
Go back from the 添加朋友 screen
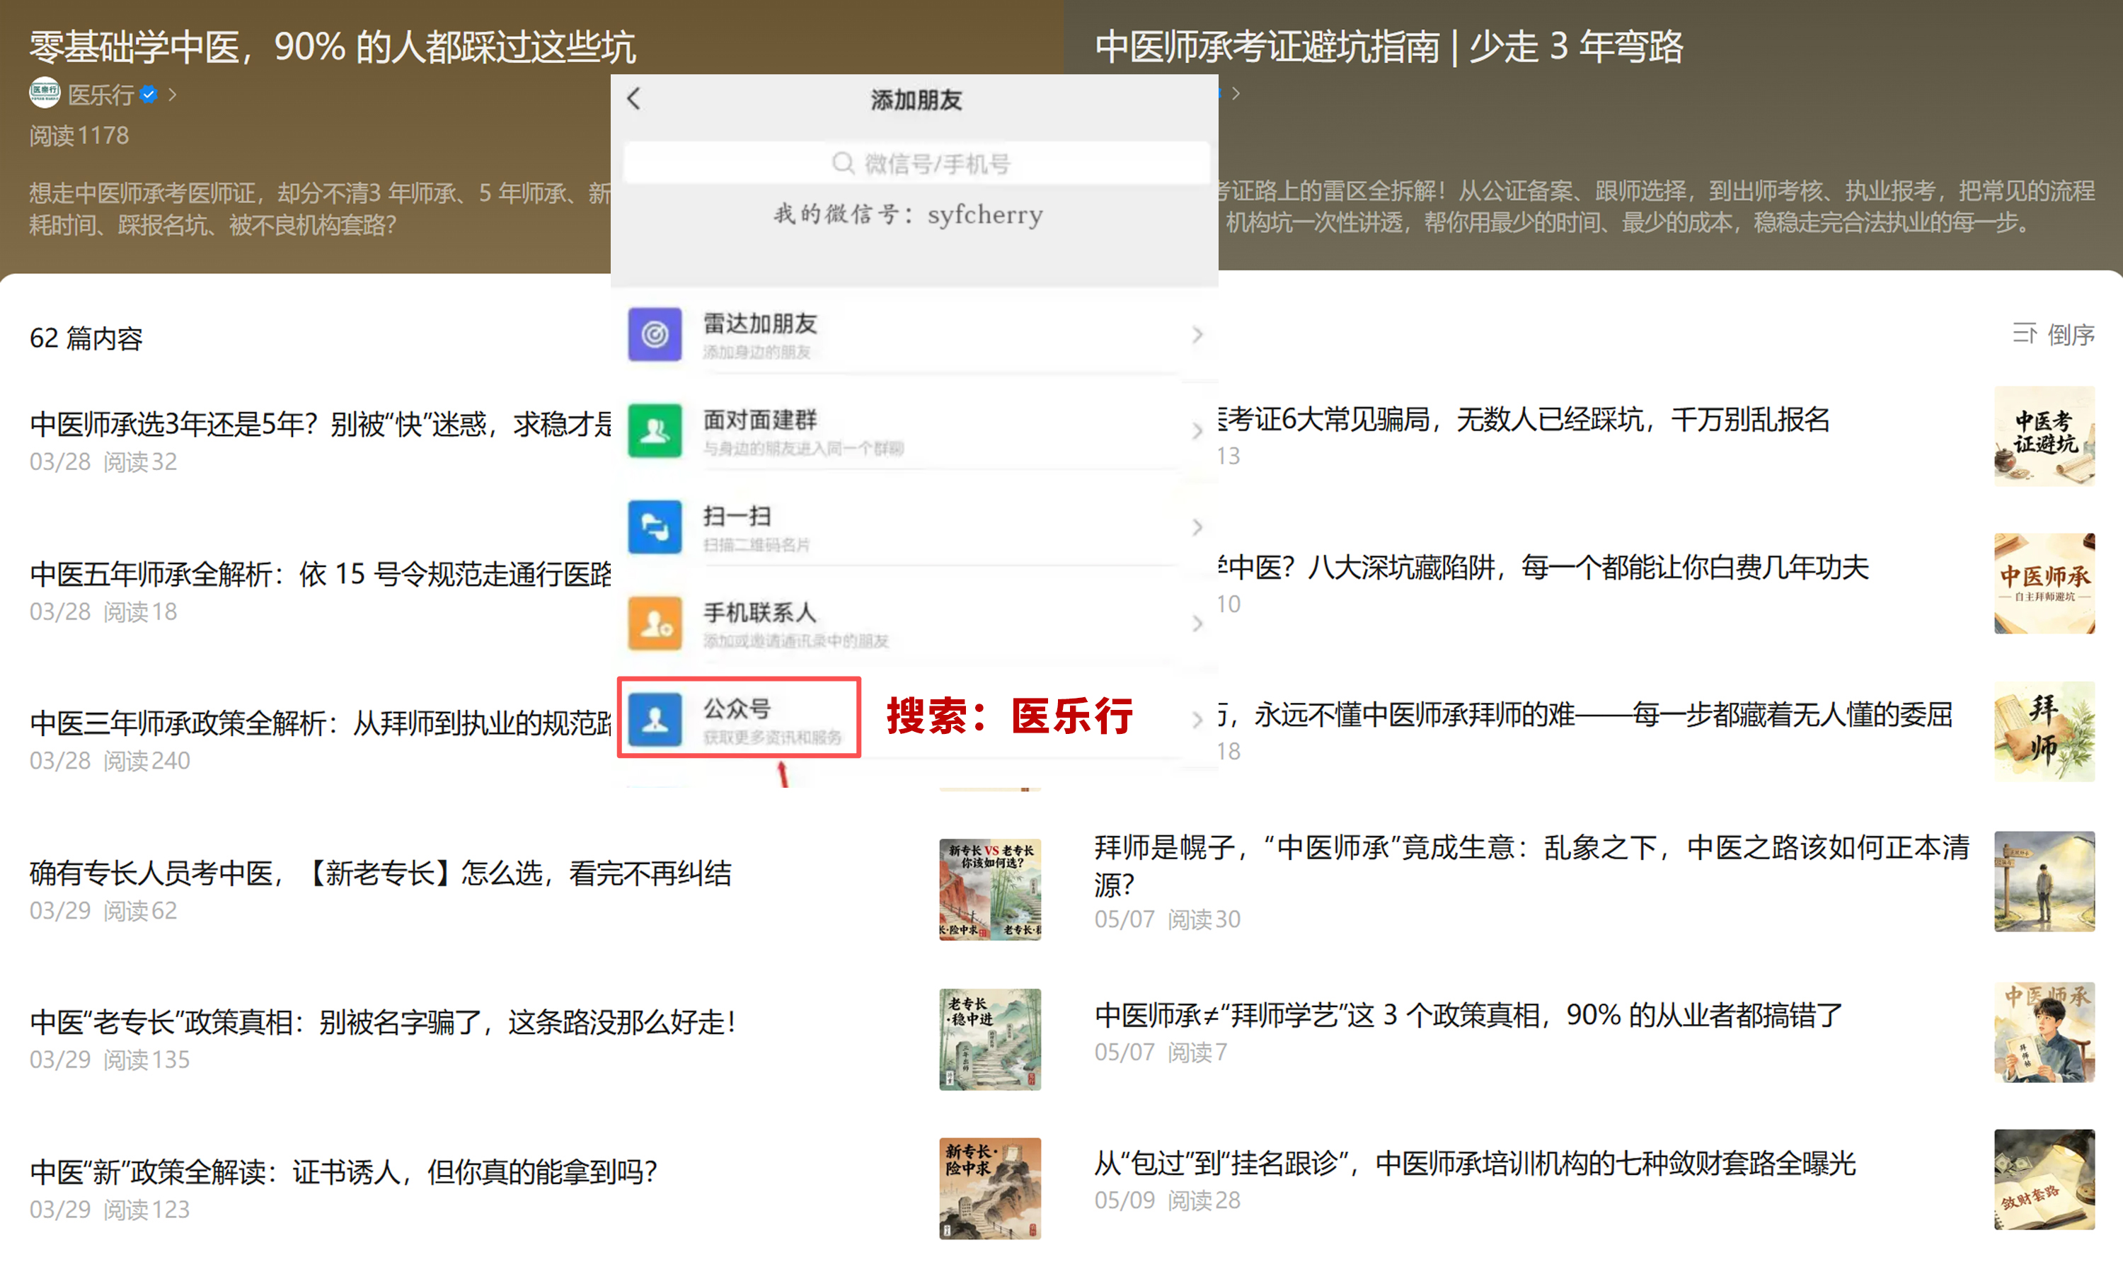[634, 98]
